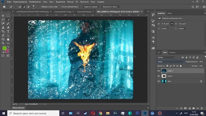The height and width of the screenshot is (116, 206).
Task: Open the Шкала времени timeline panel
Action: click(18, 108)
